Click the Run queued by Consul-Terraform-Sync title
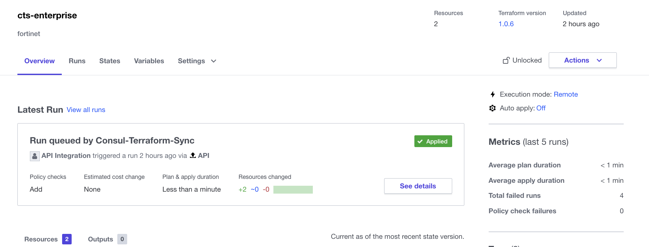 point(112,141)
